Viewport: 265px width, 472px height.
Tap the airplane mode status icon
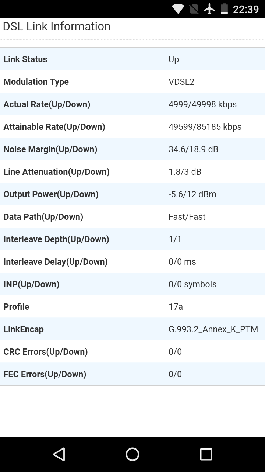[x=209, y=9]
